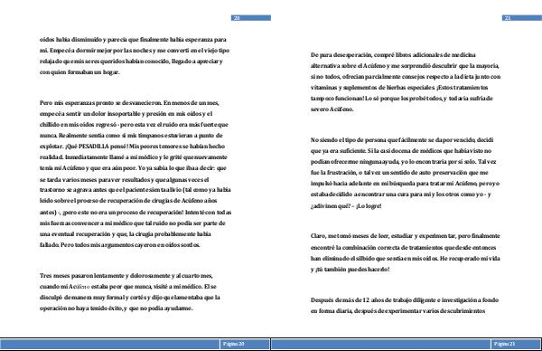542x351 pixels.
Task: Select the 'Página 21' footer label
Action: (504, 344)
